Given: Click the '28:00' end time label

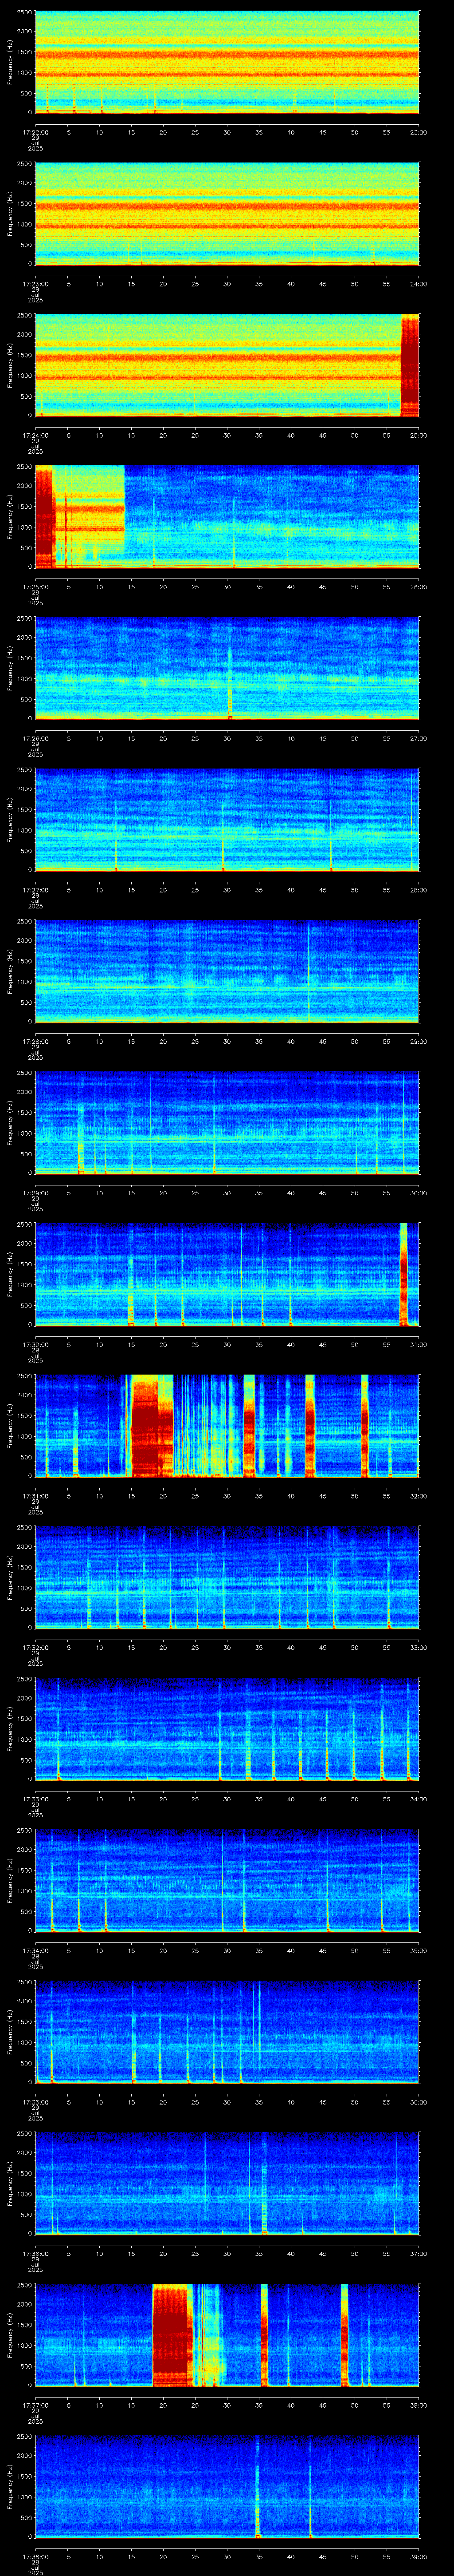Looking at the screenshot, I should tap(418, 890).
